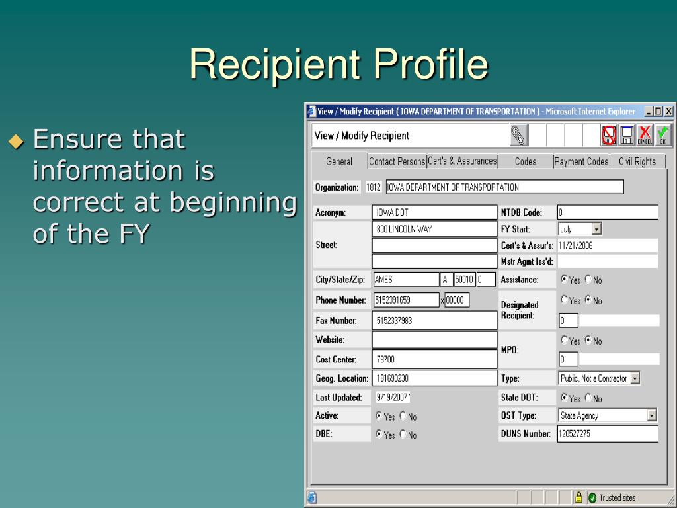Image resolution: width=677 pixels, height=508 pixels.
Task: Click the Designated Recipient number field
Action: click(569, 321)
